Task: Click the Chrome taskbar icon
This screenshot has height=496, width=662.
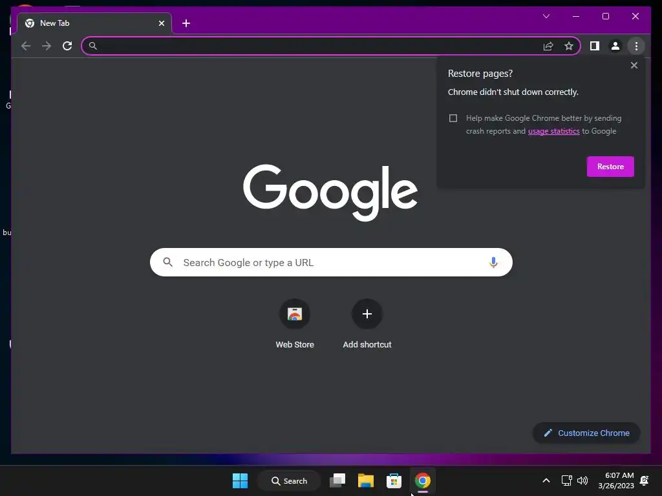Action: 422,480
